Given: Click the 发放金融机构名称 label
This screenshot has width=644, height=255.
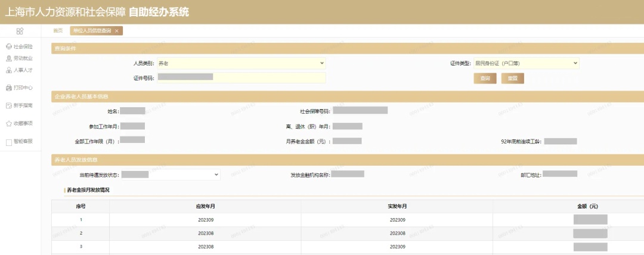Looking at the screenshot, I should tap(311, 175).
